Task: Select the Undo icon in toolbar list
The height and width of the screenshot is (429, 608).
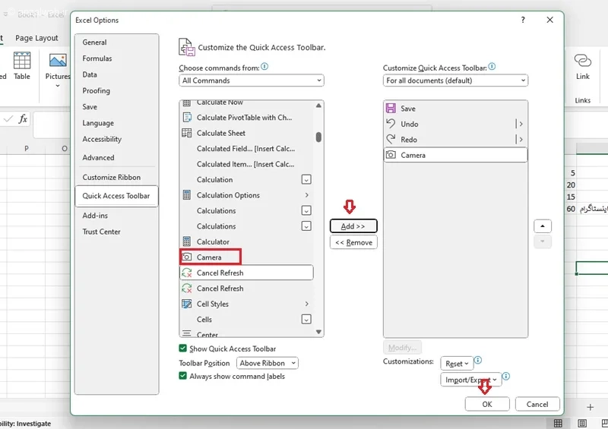Action: (x=391, y=124)
